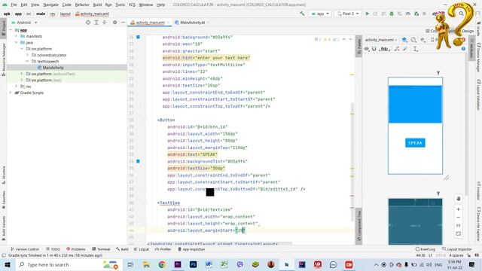Click the Debug app bug icon
The width and height of the screenshot is (482, 271).
tap(392, 14)
